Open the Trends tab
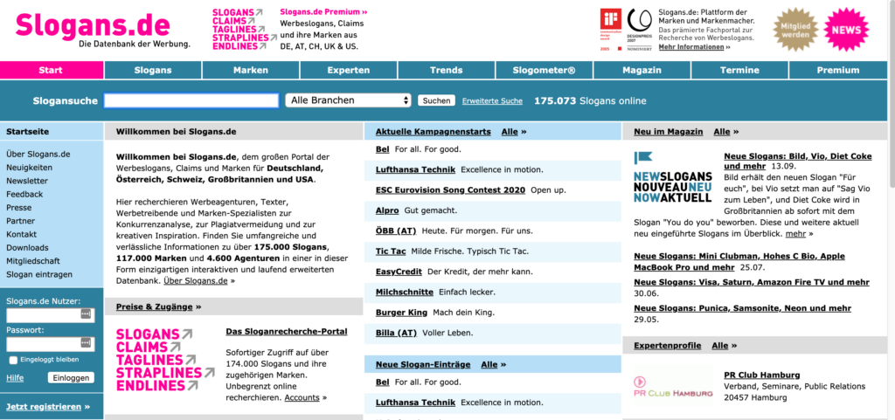Viewport: 895px width, 420px height. pos(447,70)
